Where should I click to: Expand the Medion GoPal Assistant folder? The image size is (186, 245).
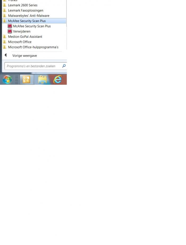(x=34, y=37)
